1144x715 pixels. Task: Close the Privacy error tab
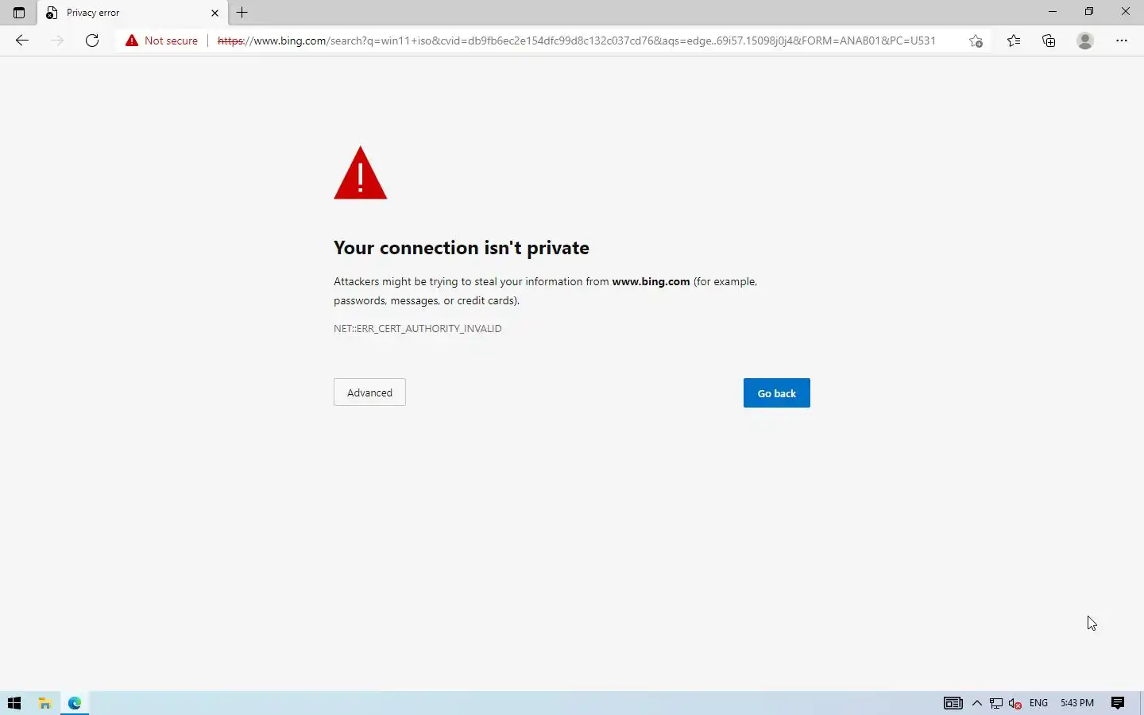pos(214,13)
